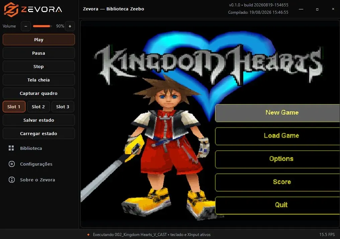Click the Volume label
Screen dimensions: 340x239
pyautogui.click(x=9, y=26)
